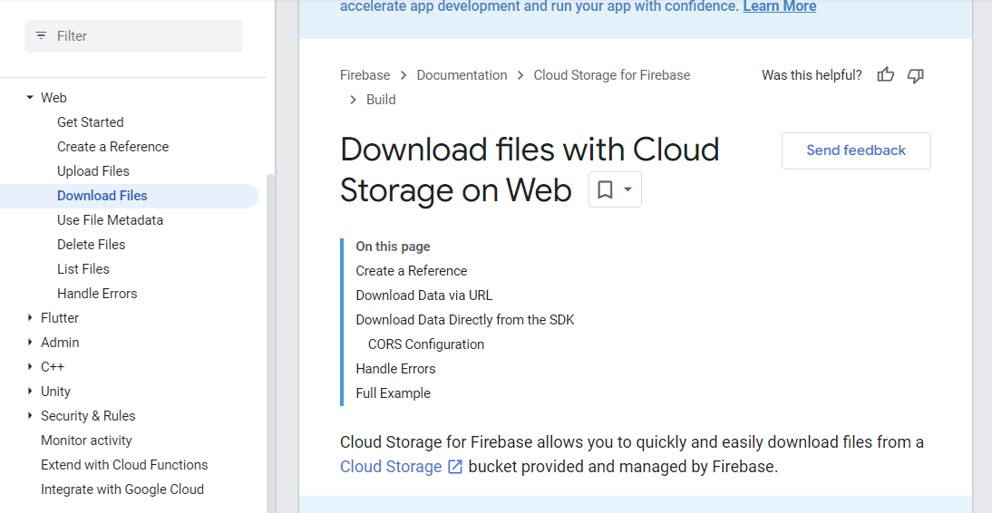Expand the Admin section
This screenshot has height=513, width=992.
30,343
